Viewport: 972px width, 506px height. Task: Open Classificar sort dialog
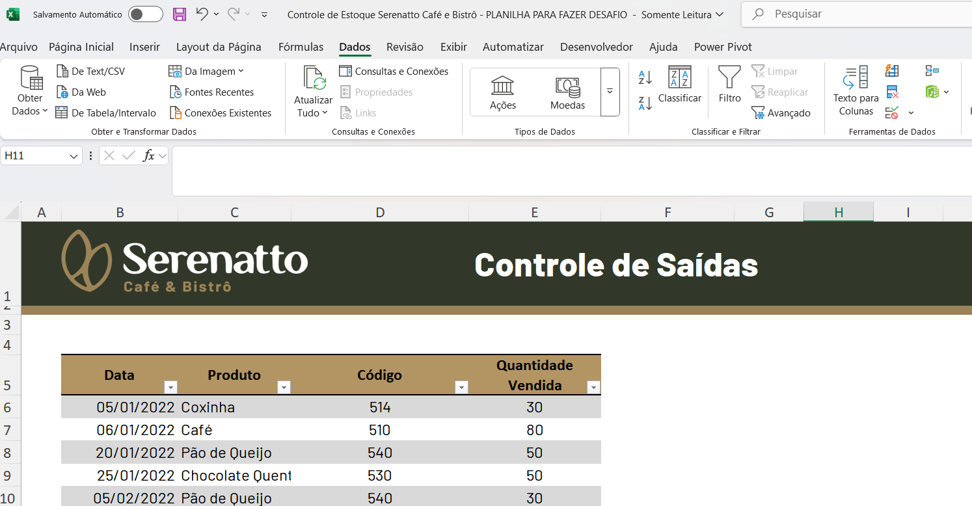coord(680,85)
